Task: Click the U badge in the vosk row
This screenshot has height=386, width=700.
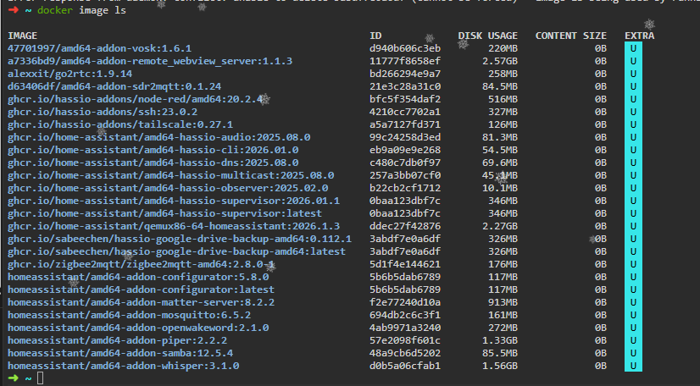Action: (632, 49)
